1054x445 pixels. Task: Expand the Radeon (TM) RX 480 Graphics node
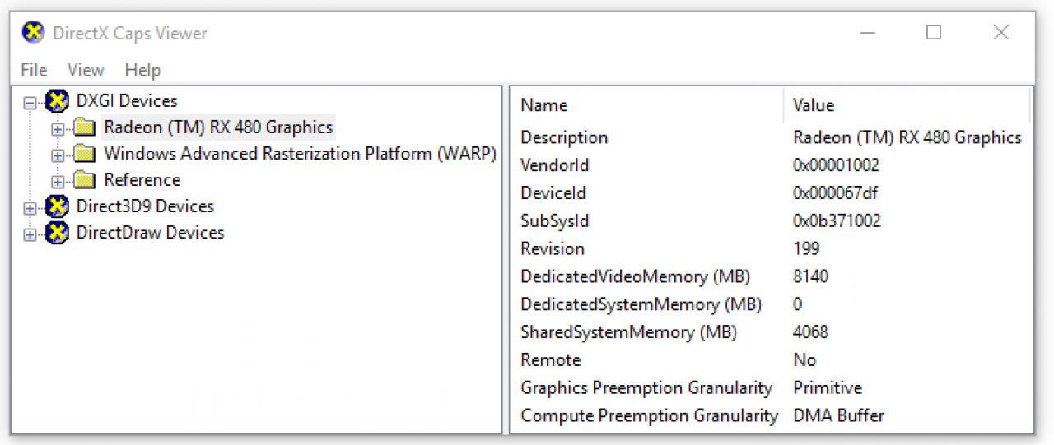57,129
